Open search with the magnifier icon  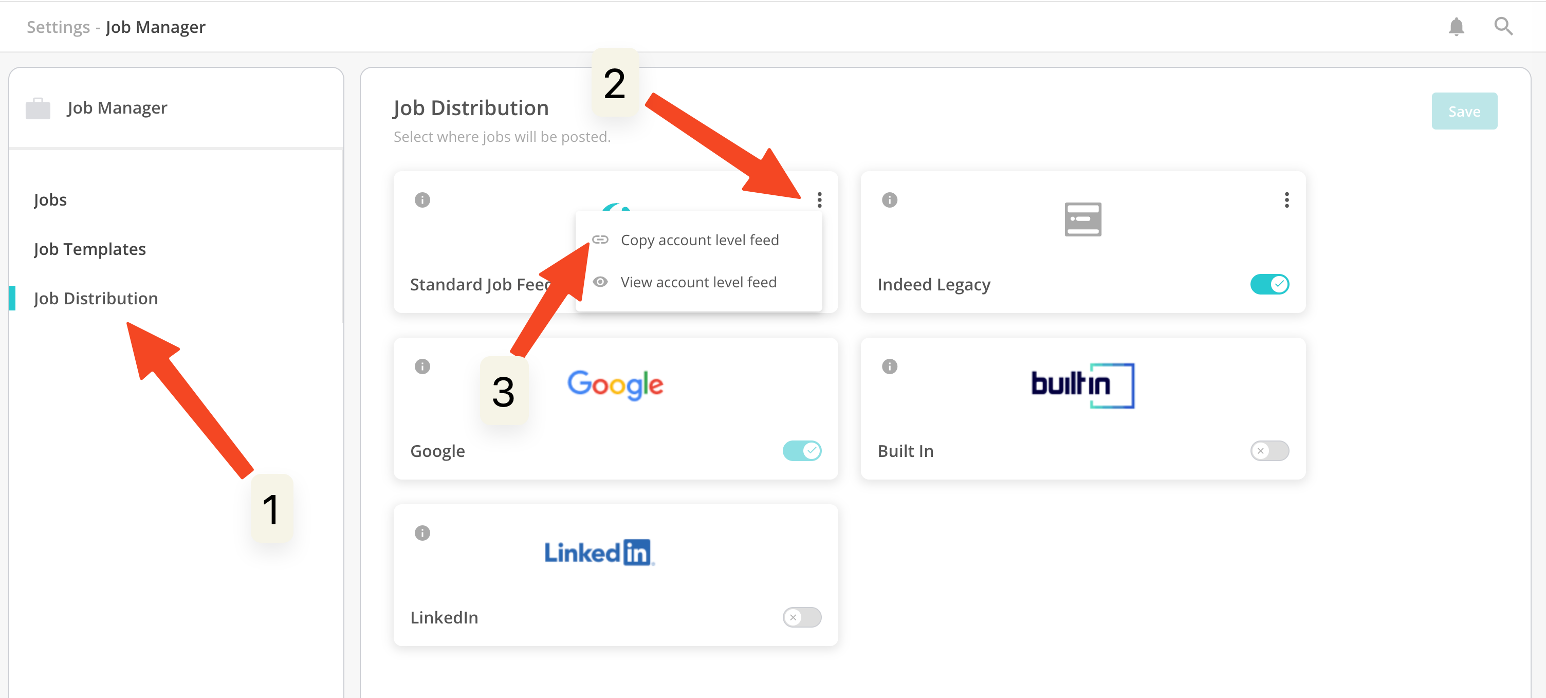point(1503,27)
